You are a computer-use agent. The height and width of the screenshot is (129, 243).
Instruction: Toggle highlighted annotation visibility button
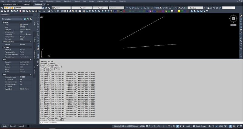[x=178, y=126]
